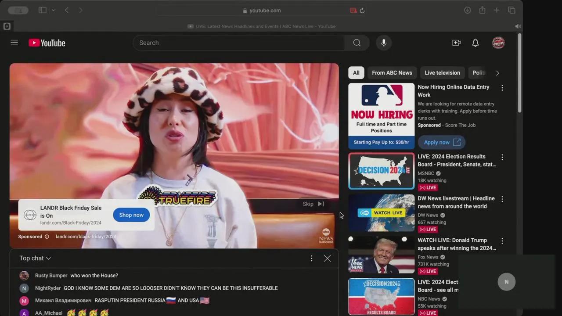The image size is (562, 316).
Task: Reload the page in Safari
Action: click(362, 11)
